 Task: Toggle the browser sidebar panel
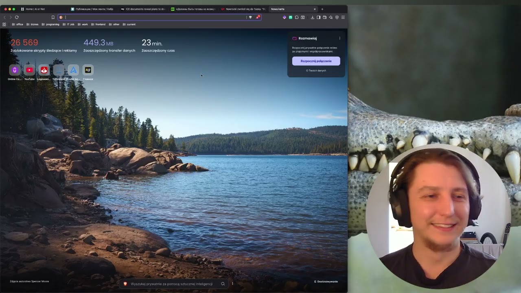(318, 17)
